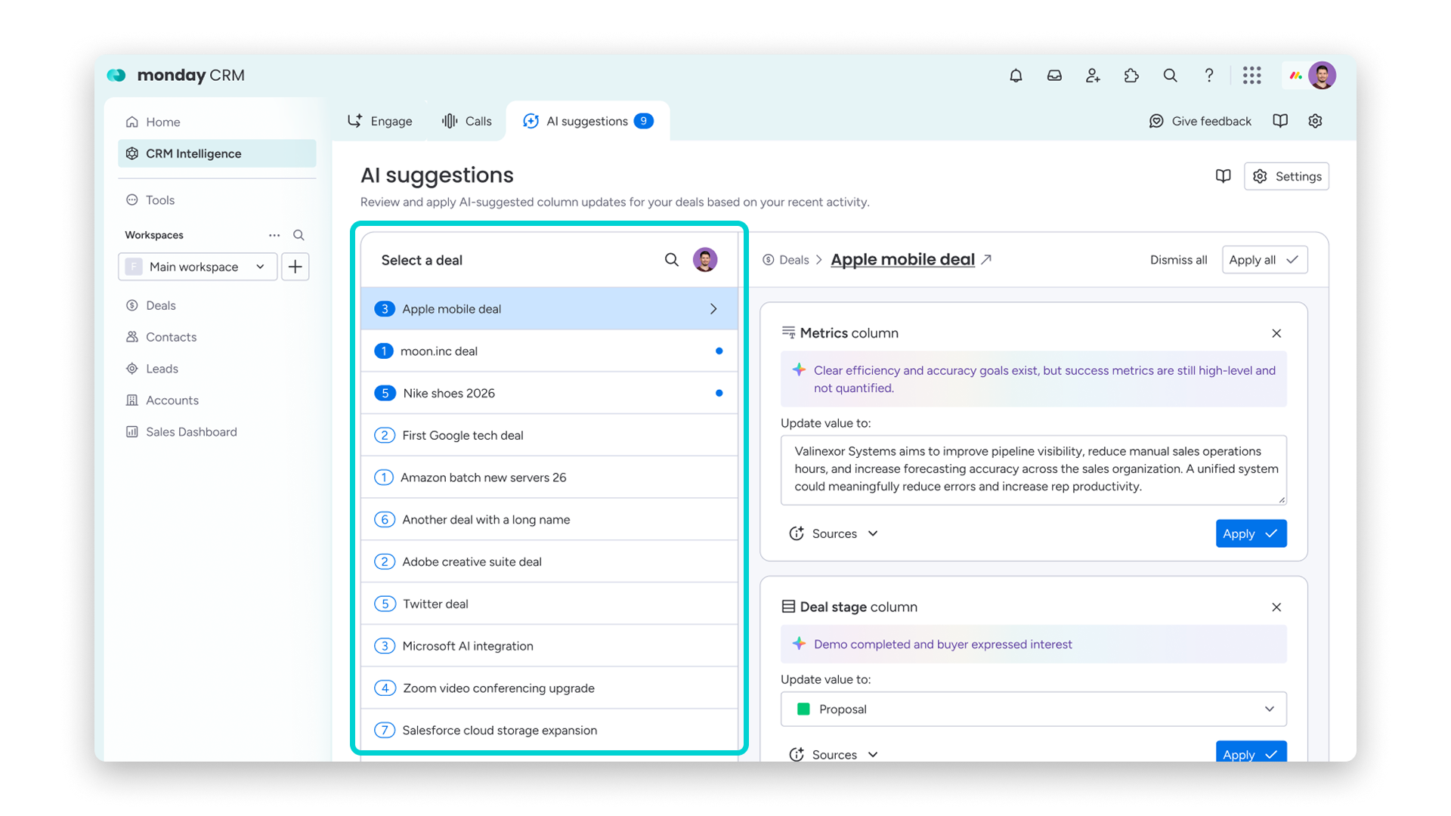Switch to the Calls tab
The image size is (1451, 816).
click(467, 121)
